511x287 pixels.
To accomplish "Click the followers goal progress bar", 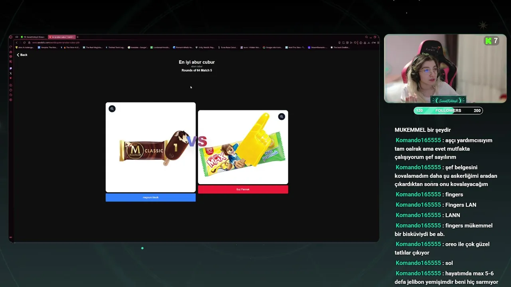I will [448, 110].
